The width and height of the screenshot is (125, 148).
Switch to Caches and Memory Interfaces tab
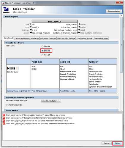[26, 38]
